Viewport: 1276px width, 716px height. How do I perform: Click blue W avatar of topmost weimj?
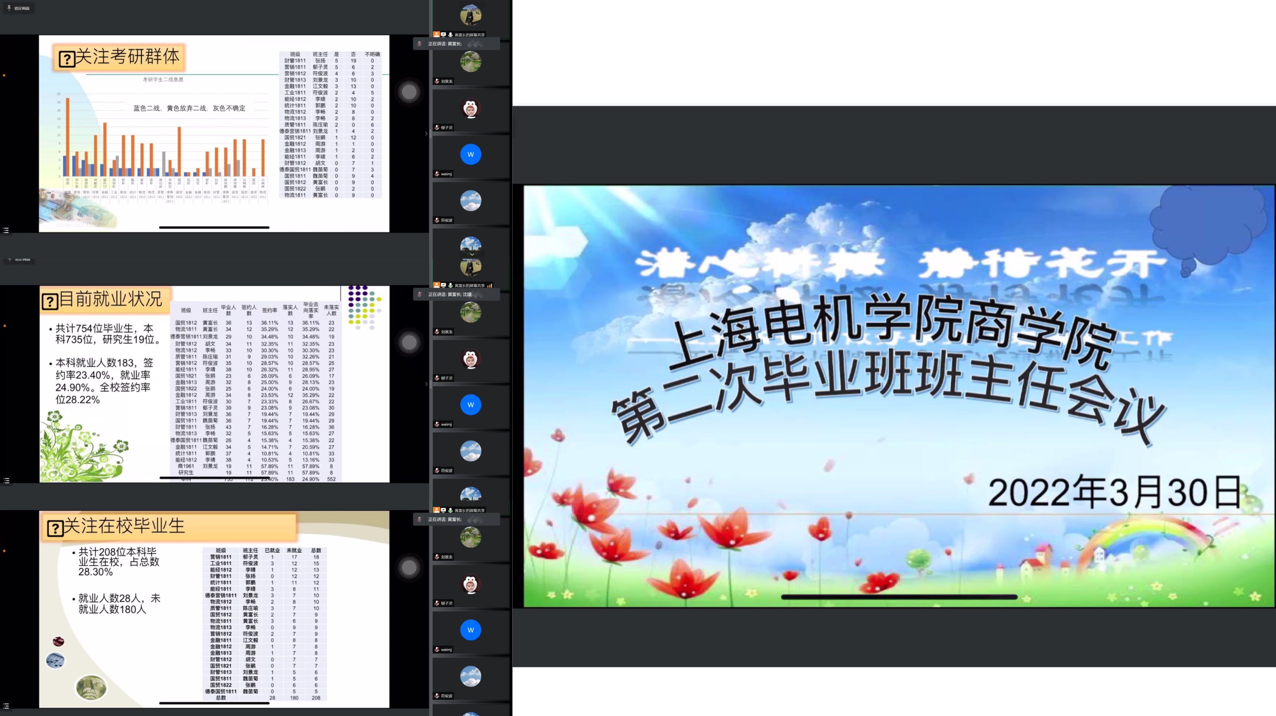point(471,154)
